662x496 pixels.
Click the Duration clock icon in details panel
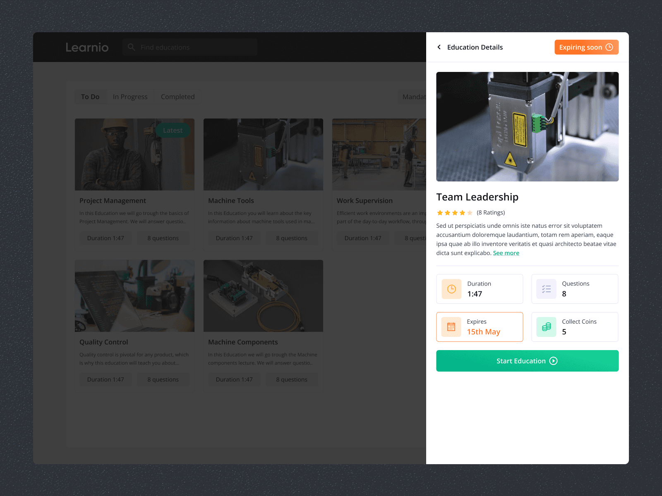coord(451,289)
